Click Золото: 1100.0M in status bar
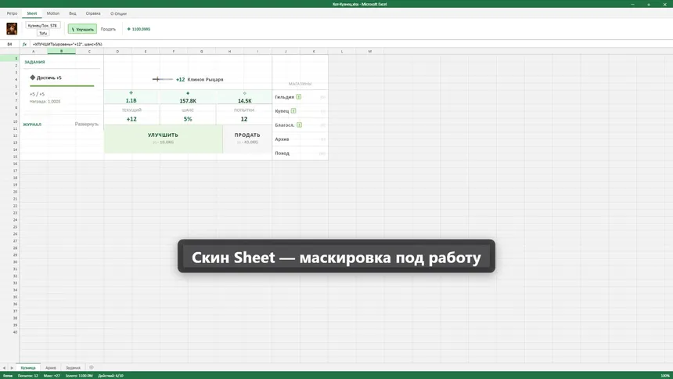The image size is (673, 379). click(79, 376)
